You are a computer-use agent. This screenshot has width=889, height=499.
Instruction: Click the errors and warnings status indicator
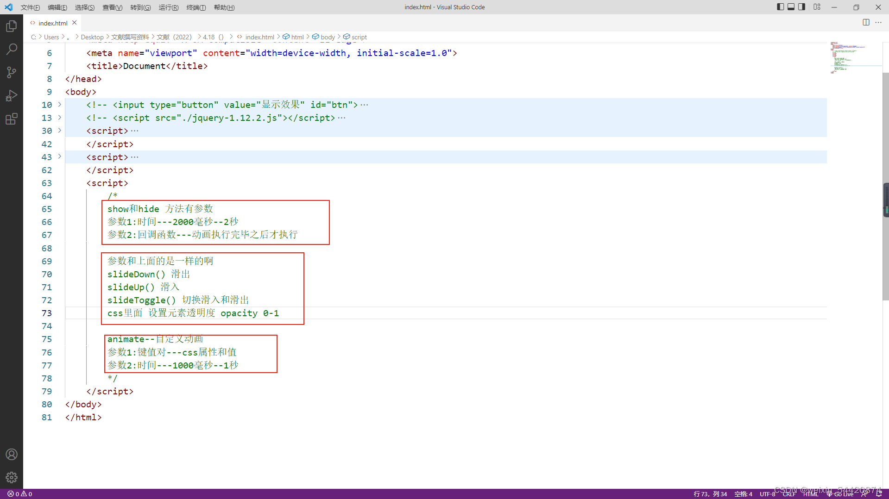tap(19, 494)
